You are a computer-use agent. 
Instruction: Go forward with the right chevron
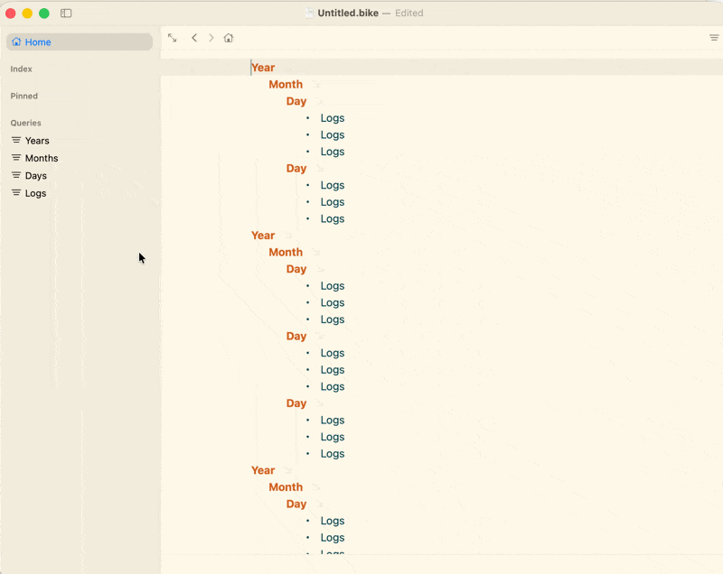211,38
